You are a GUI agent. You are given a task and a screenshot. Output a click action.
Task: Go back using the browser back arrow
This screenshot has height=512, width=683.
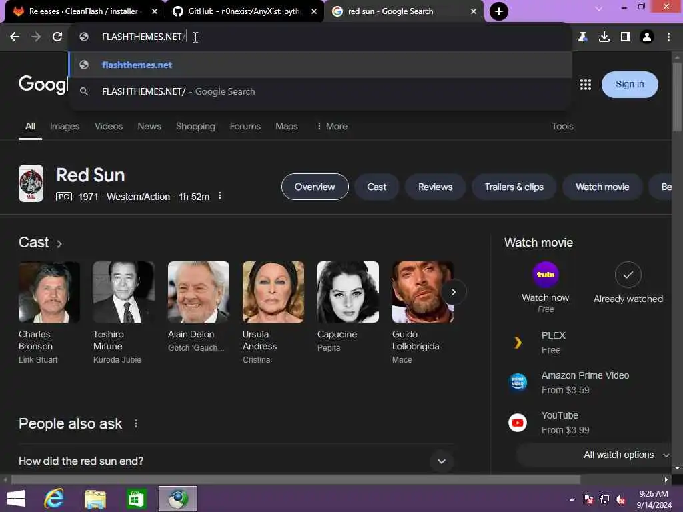coord(15,37)
